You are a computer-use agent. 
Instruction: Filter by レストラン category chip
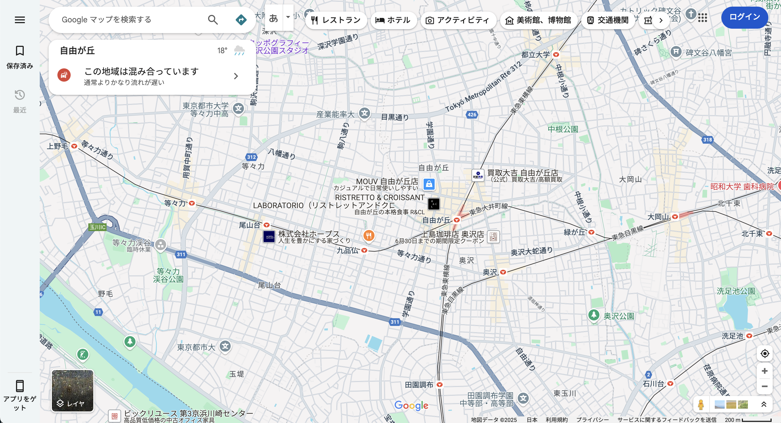point(336,20)
